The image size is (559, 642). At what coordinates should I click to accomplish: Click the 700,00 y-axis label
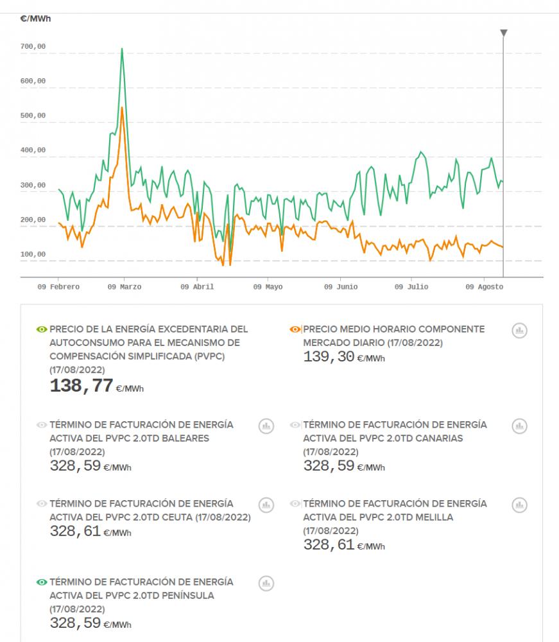33,47
